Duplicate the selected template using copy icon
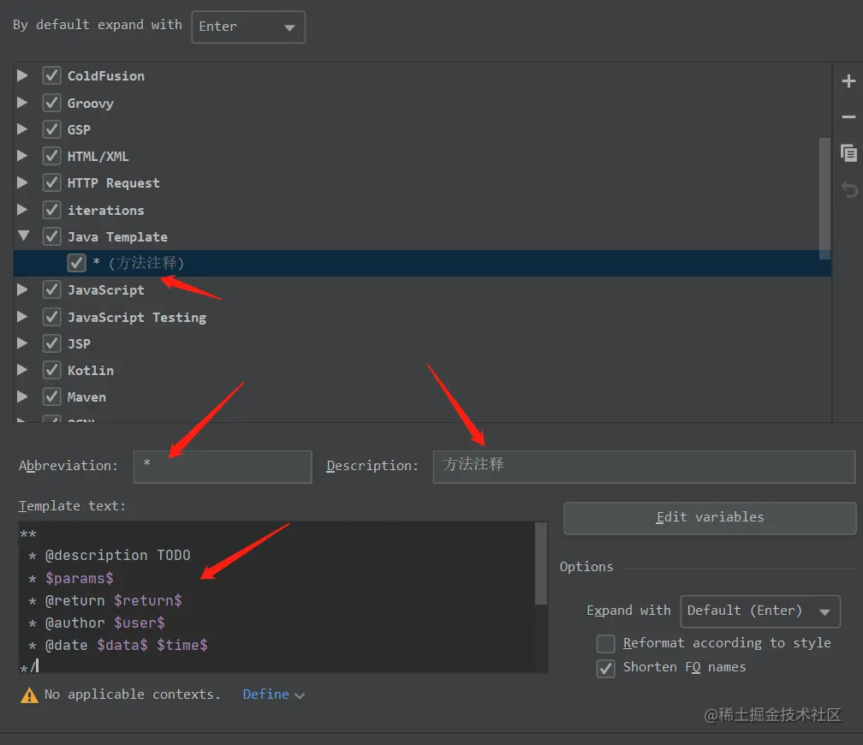 point(848,152)
